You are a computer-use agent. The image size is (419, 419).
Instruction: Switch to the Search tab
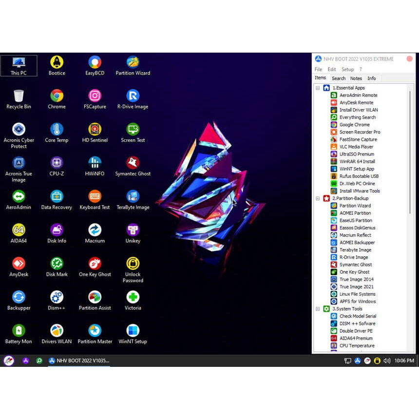pyautogui.click(x=338, y=78)
